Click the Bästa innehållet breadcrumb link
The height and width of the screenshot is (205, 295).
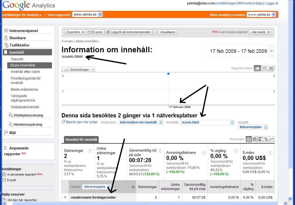click(86, 41)
